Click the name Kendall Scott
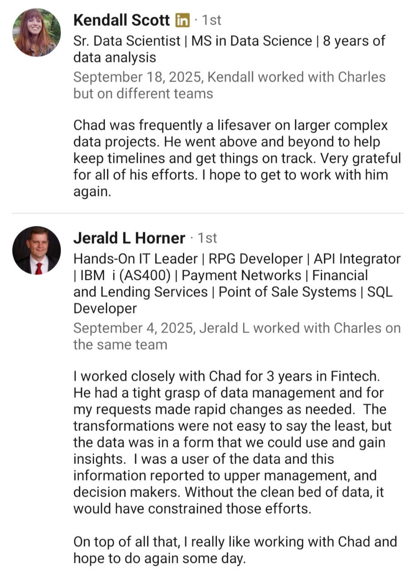This screenshot has width=416, height=575. [121, 20]
